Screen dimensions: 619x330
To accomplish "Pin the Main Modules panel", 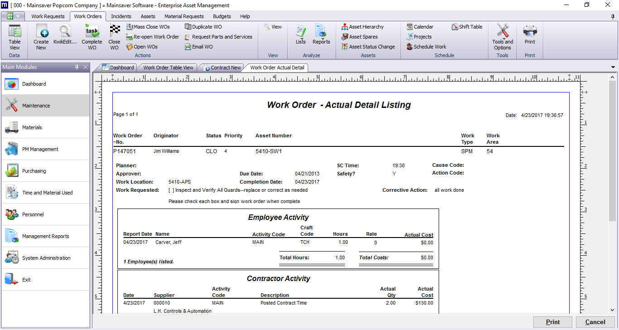I will [77, 67].
